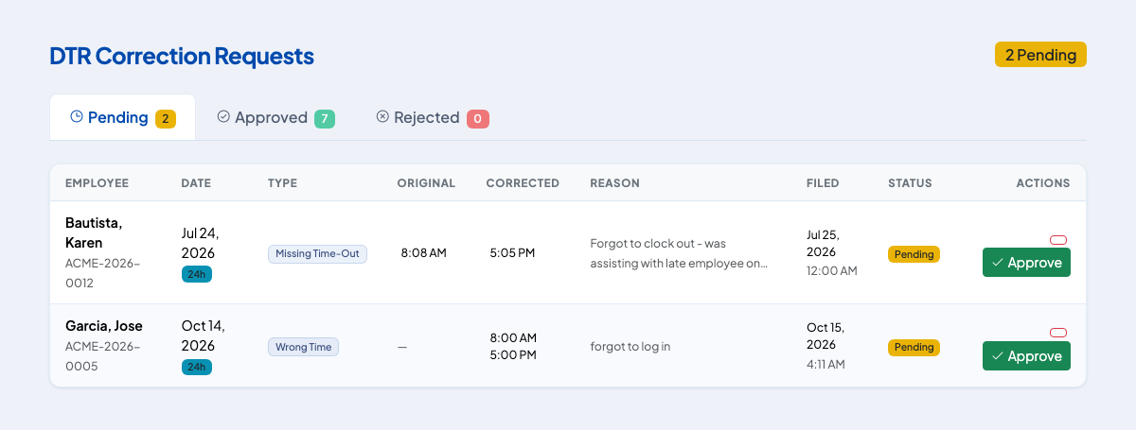Click employee ID ACME-2026-0012
The width and height of the screenshot is (1136, 430).
(102, 272)
